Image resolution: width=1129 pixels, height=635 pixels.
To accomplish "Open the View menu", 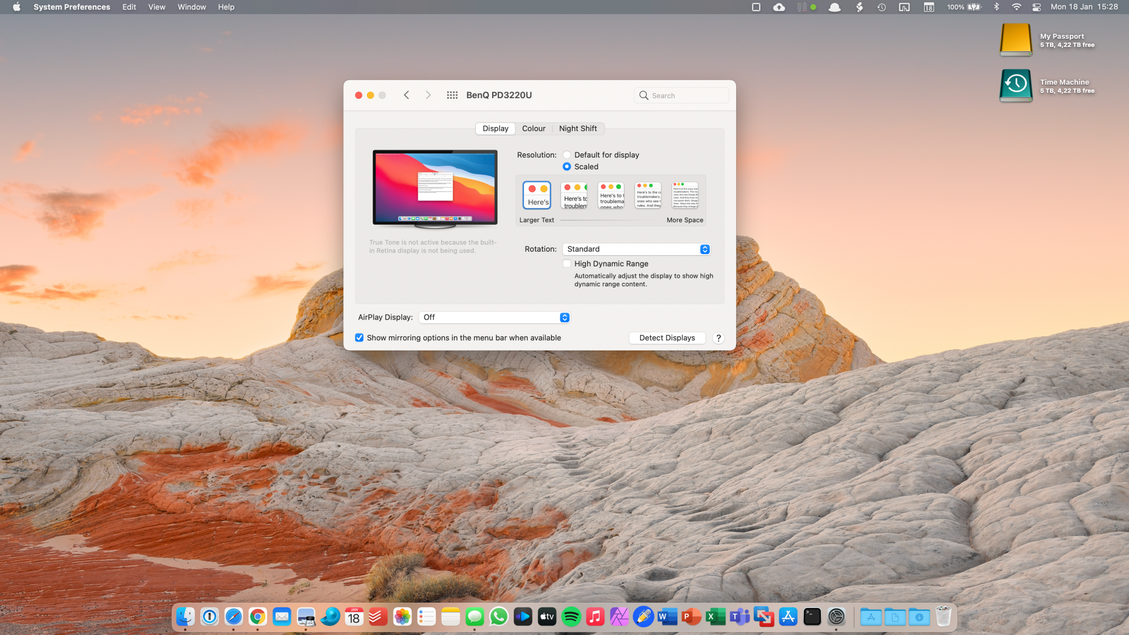I will (156, 7).
